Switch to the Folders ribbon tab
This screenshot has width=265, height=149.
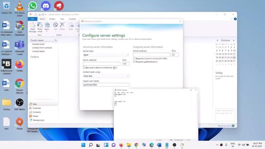(x=52, y=19)
